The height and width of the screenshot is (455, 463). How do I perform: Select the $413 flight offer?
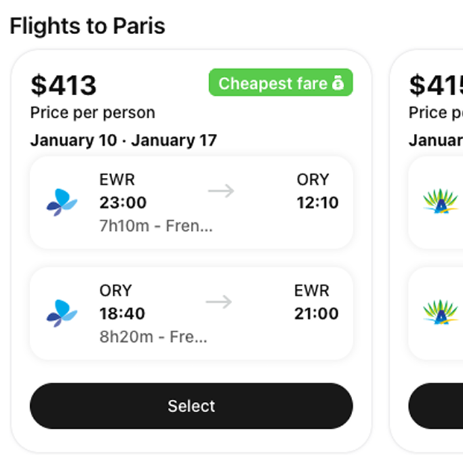(x=191, y=406)
